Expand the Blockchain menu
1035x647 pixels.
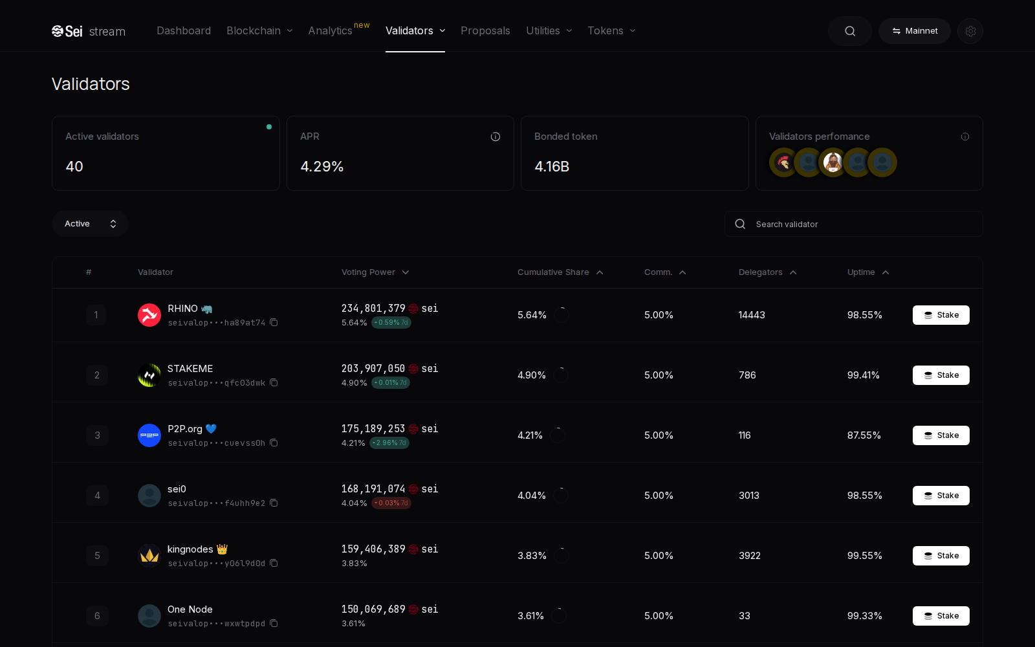pyautogui.click(x=259, y=31)
